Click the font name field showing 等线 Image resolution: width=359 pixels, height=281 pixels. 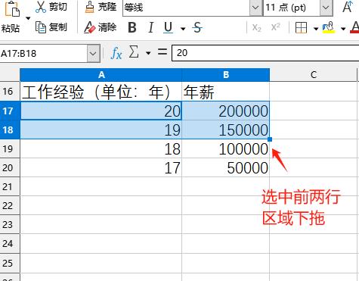tap(187, 8)
